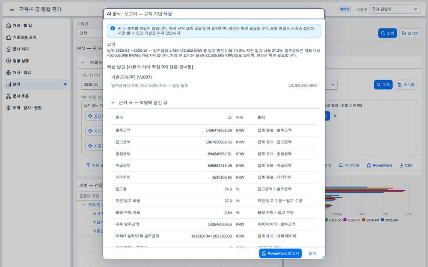Click 닫기 to close the dialog
Screen dimensions: 428x267
[312, 253]
